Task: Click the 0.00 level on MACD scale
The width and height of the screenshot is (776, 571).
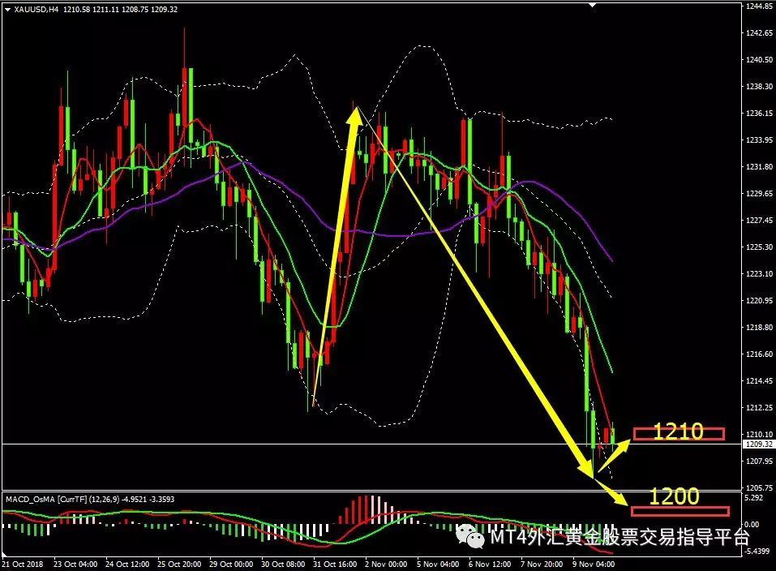Action: [x=754, y=525]
